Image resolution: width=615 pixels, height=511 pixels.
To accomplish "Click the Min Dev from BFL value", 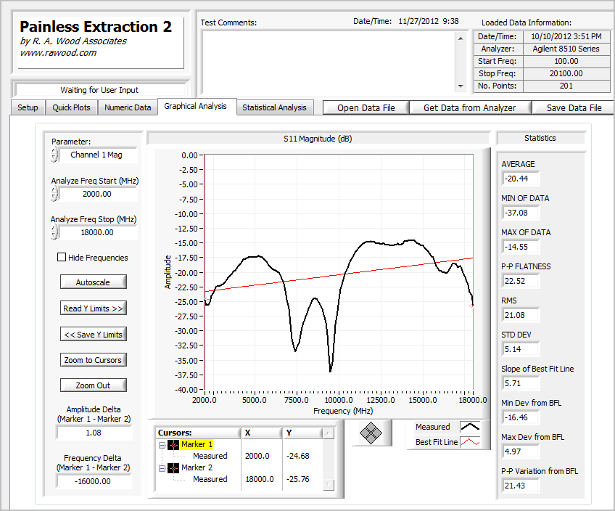I will click(x=521, y=417).
